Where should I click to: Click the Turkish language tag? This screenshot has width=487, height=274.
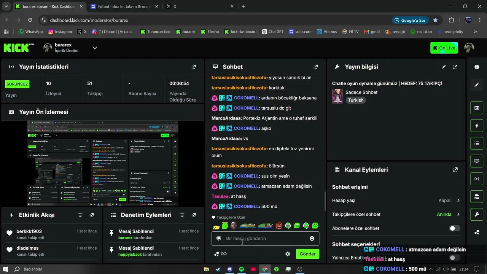356,100
